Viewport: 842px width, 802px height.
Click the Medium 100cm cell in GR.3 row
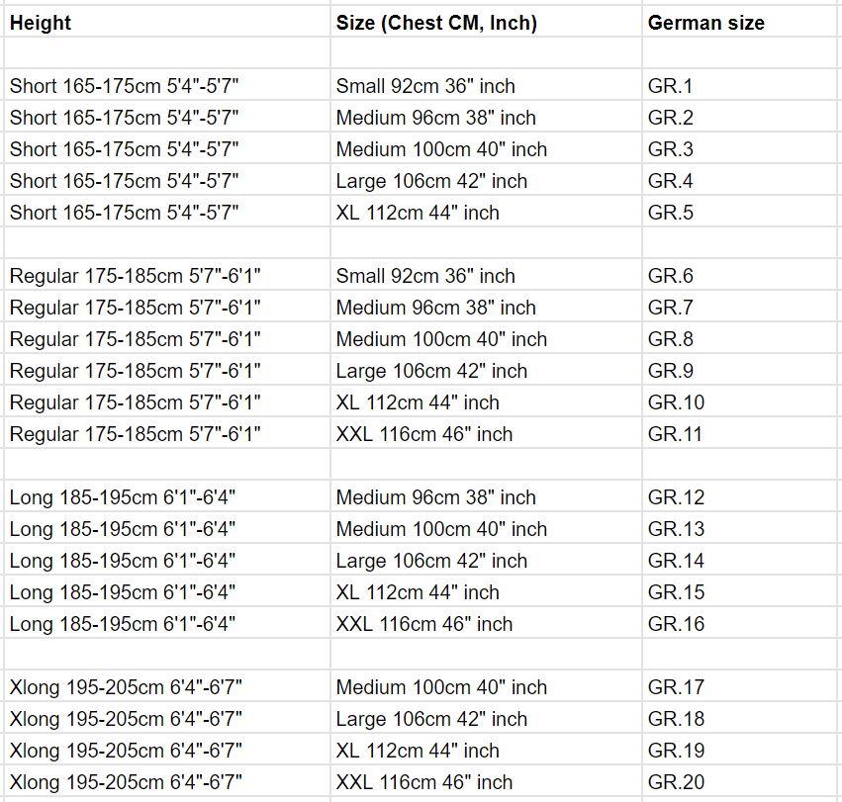point(441,149)
